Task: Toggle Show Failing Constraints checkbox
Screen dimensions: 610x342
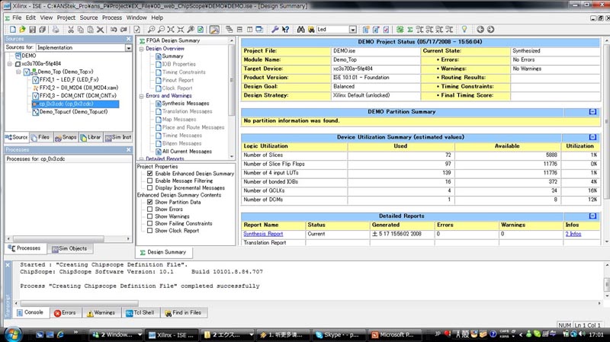Action: (x=149, y=223)
